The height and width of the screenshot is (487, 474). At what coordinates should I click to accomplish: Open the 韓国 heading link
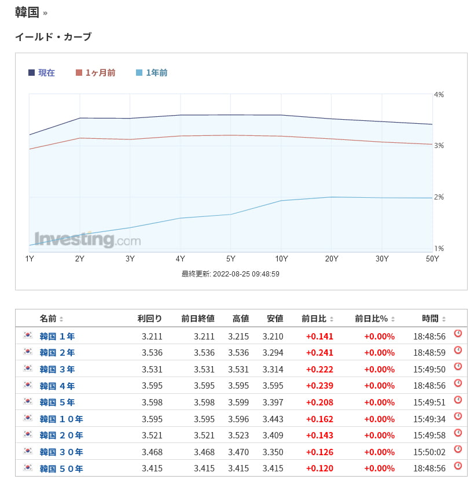coord(27,12)
